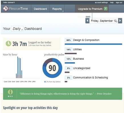Open the Dashboard tab
Screen dimensions: 124x113
coord(40,9)
